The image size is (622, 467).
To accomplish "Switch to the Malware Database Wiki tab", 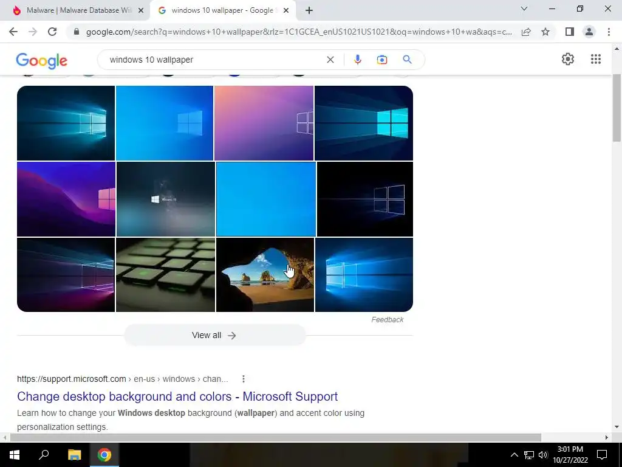I will coord(75,11).
